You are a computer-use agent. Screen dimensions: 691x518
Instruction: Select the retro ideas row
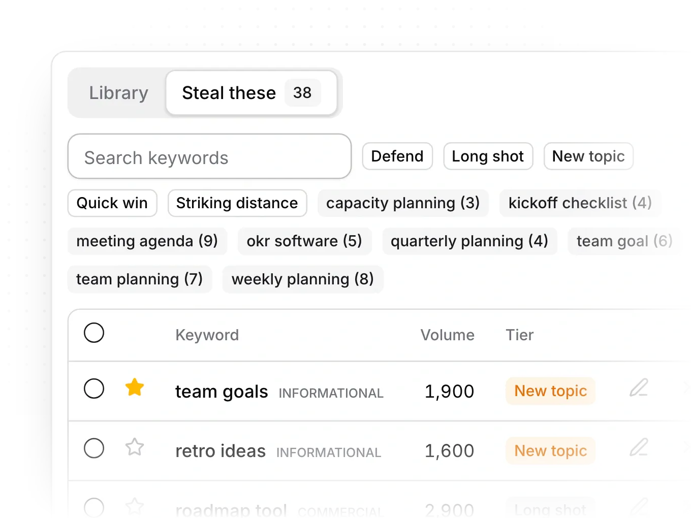click(94, 448)
